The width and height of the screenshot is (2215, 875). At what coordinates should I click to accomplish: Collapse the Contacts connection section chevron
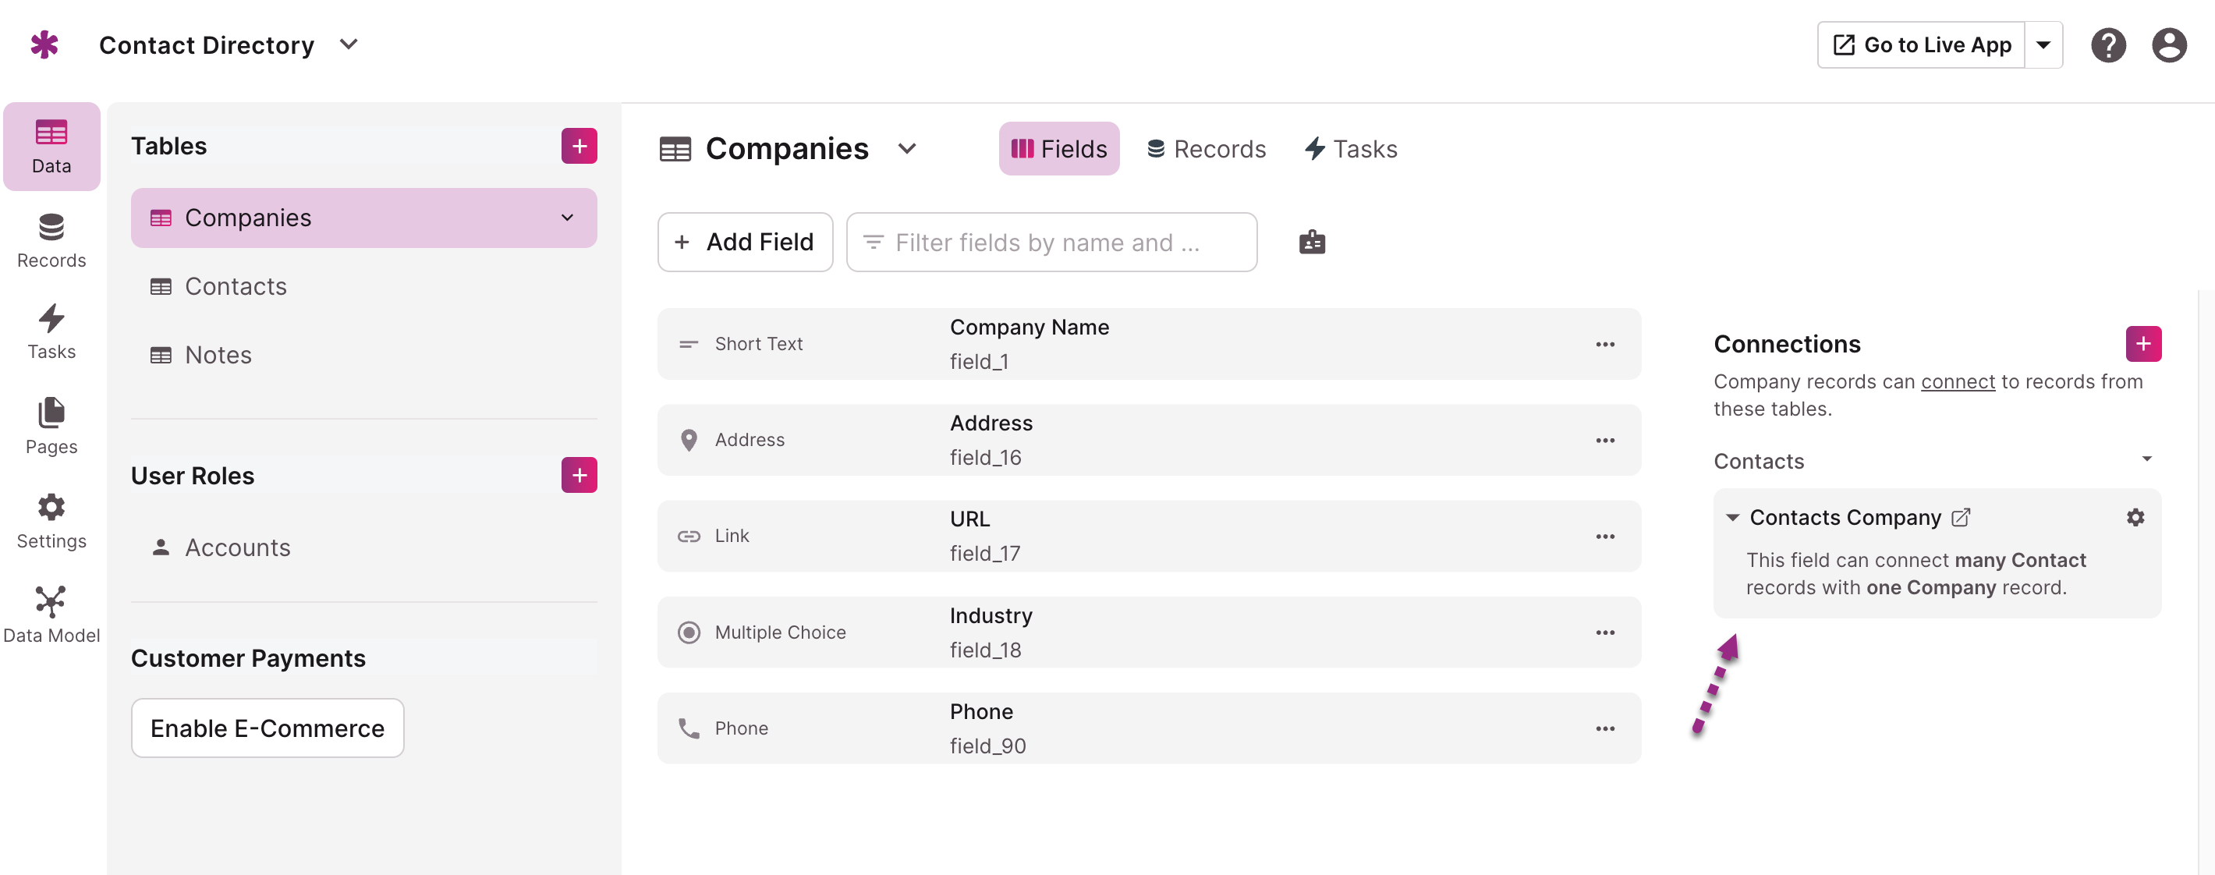click(x=2146, y=460)
